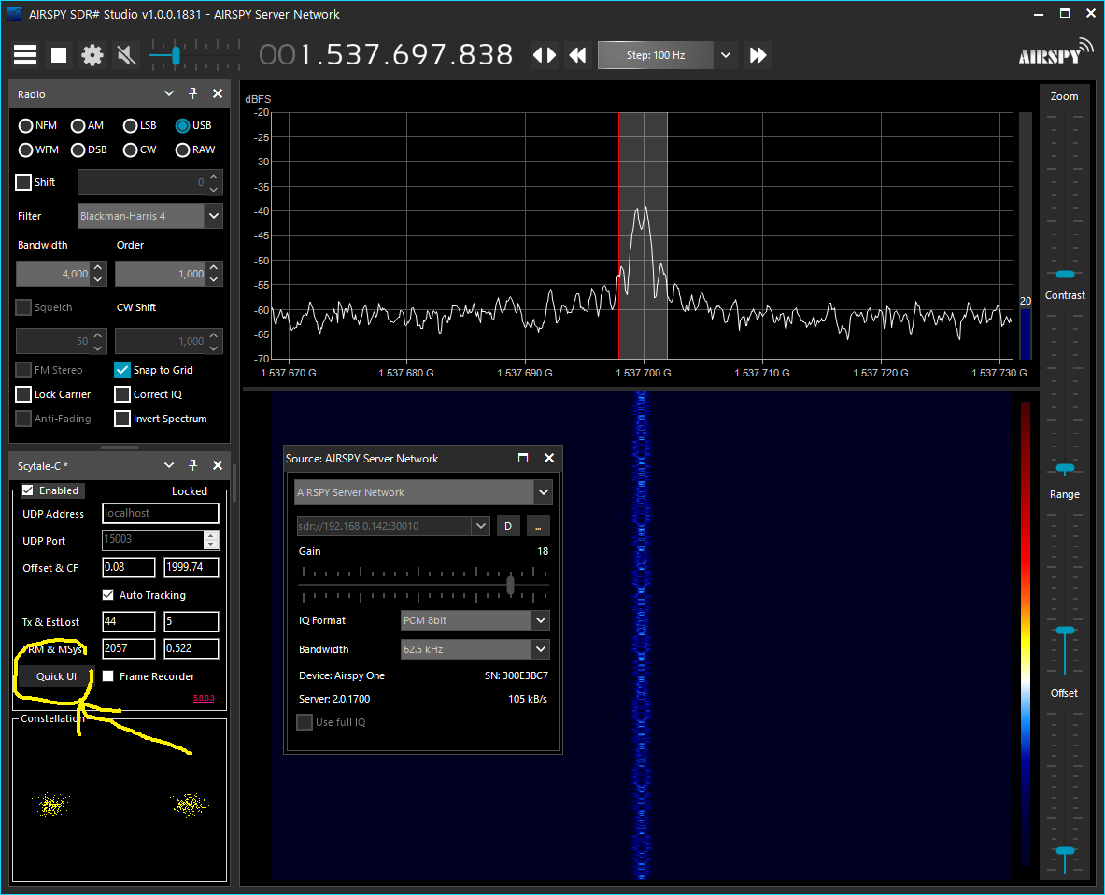
Task: Disable Snap to Grid checkbox
Action: [122, 370]
